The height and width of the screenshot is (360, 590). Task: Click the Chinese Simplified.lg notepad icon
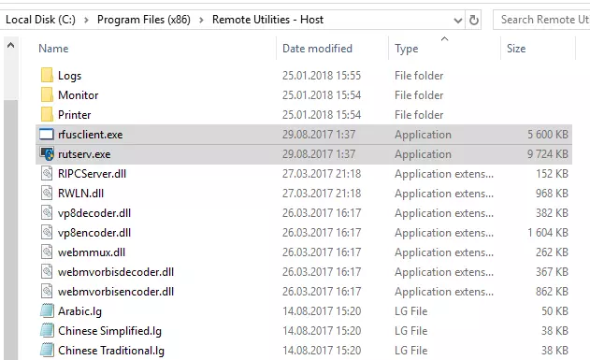(x=47, y=330)
